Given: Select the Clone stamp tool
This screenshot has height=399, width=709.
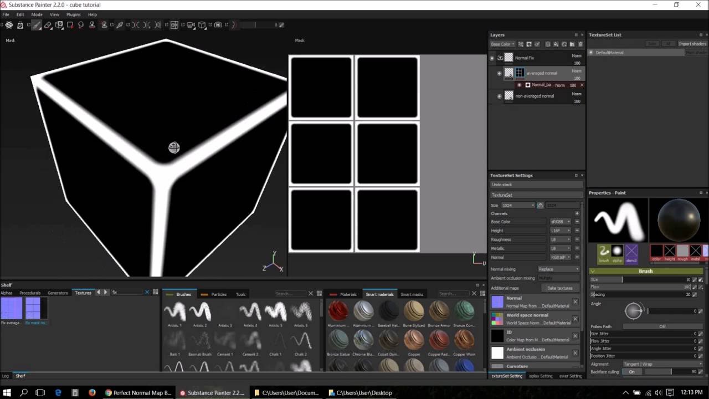Looking at the screenshot, I should click(93, 25).
